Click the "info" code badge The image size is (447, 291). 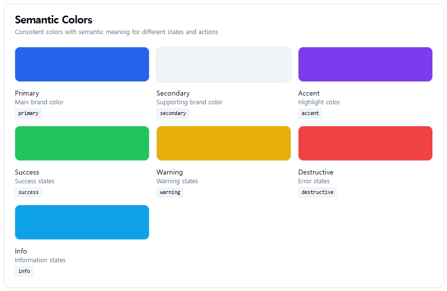point(24,272)
